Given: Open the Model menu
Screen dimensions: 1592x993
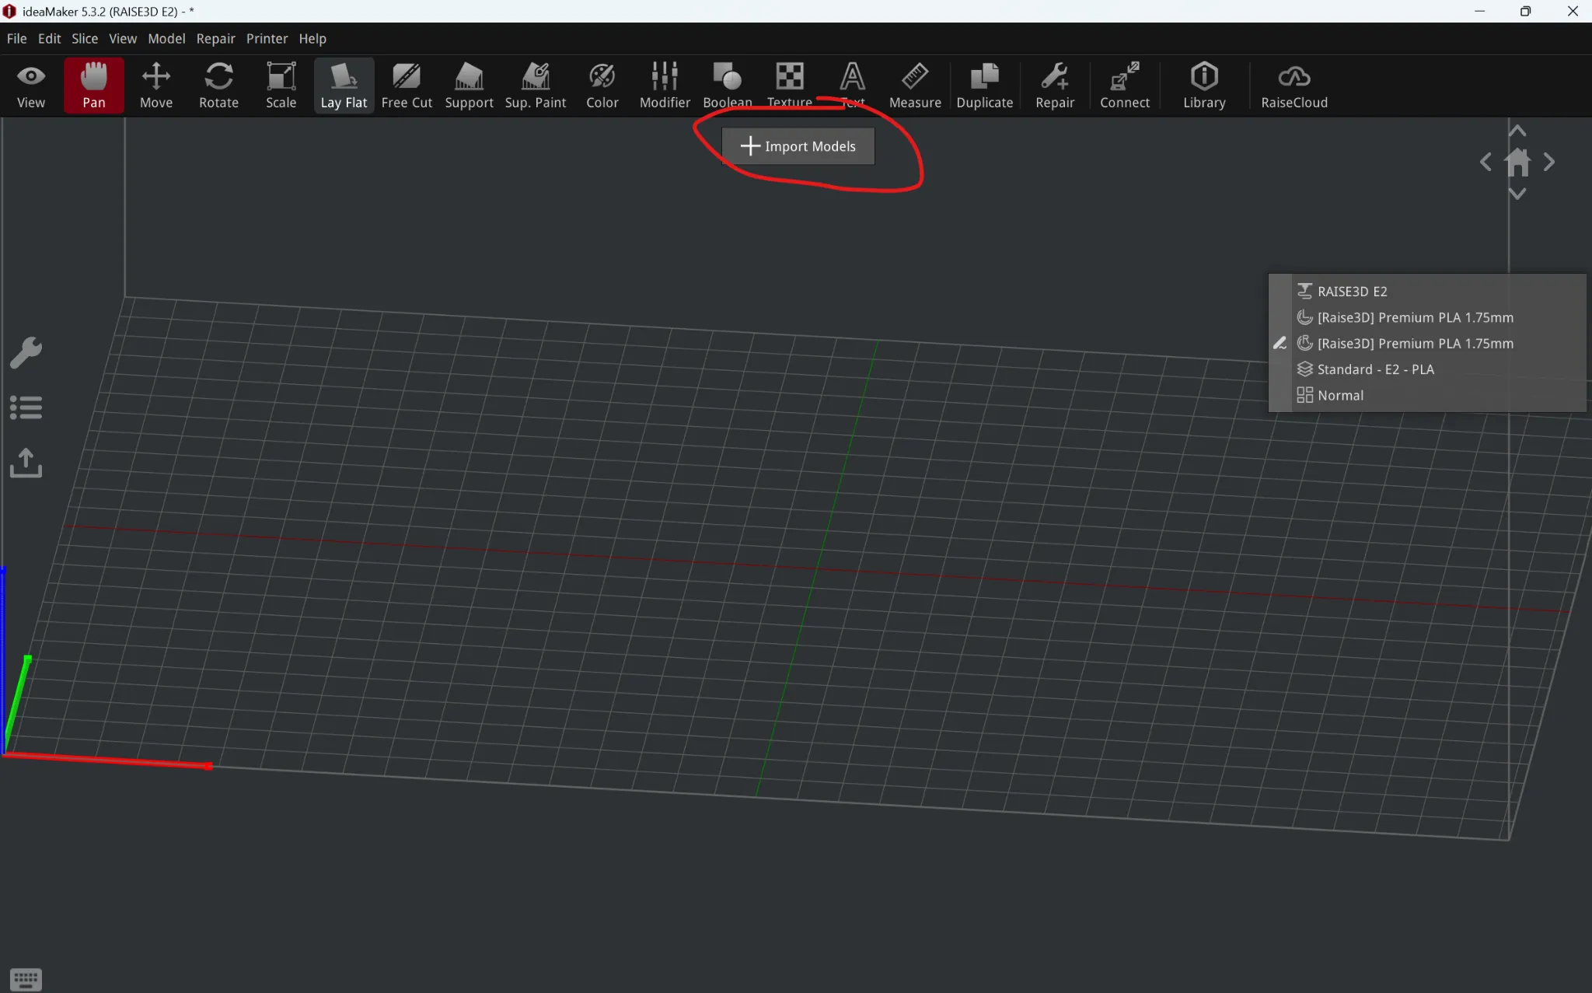Looking at the screenshot, I should (166, 38).
